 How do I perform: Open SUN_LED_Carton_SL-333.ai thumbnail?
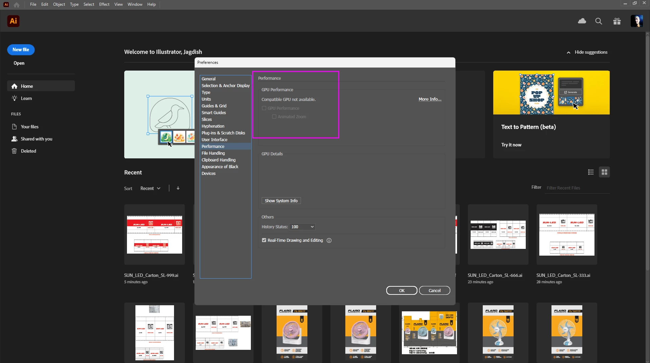coord(567,234)
